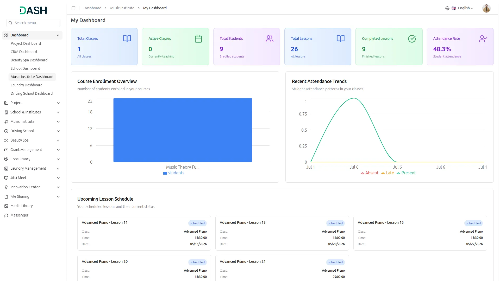Click the Innovation Center lightbulb icon
The width and height of the screenshot is (500, 281).
coord(6,187)
